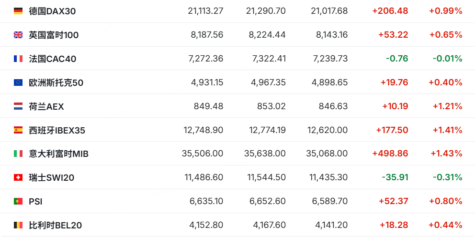Open the 欧洲斯托克50 index link
The image size is (475, 237).
coord(56,82)
